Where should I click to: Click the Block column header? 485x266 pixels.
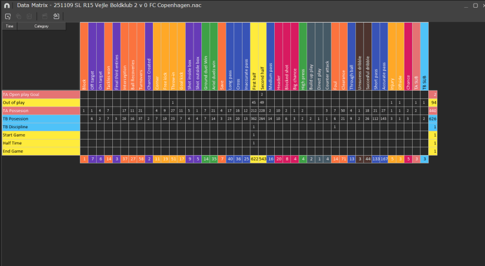coord(84,56)
